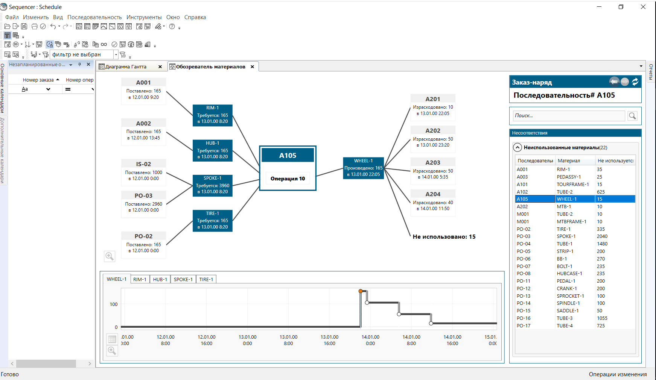
Task: Collapse the Неиспользованные материалы section
Action: [518, 147]
